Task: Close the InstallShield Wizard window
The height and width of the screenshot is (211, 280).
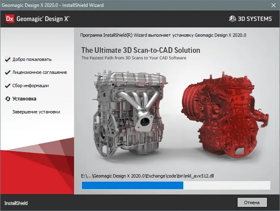Action: coord(274,5)
